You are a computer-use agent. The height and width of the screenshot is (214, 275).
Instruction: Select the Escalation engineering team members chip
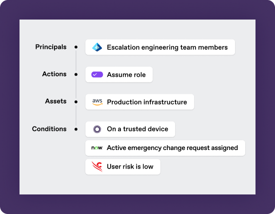pos(160,47)
